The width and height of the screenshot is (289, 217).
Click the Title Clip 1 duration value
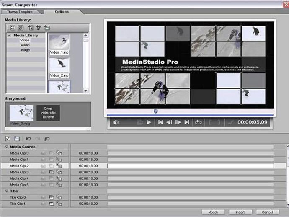(x=88, y=204)
